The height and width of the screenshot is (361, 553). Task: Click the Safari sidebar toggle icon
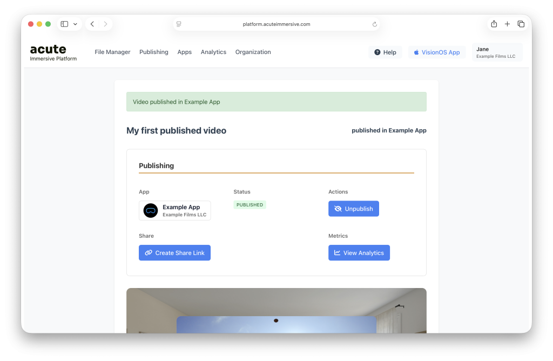coord(64,24)
